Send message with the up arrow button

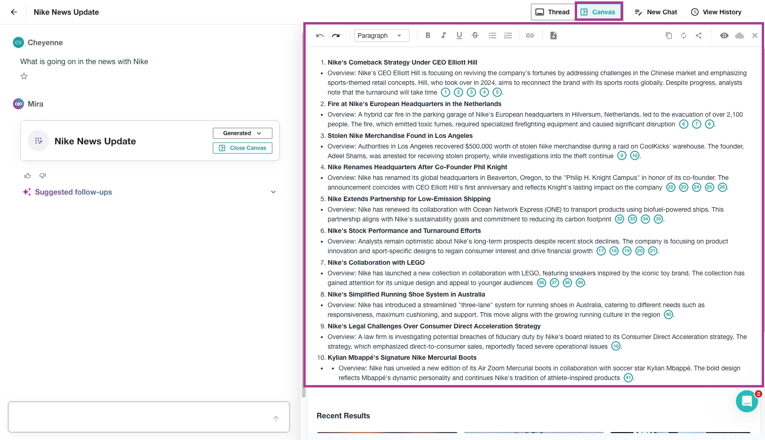[x=276, y=419]
